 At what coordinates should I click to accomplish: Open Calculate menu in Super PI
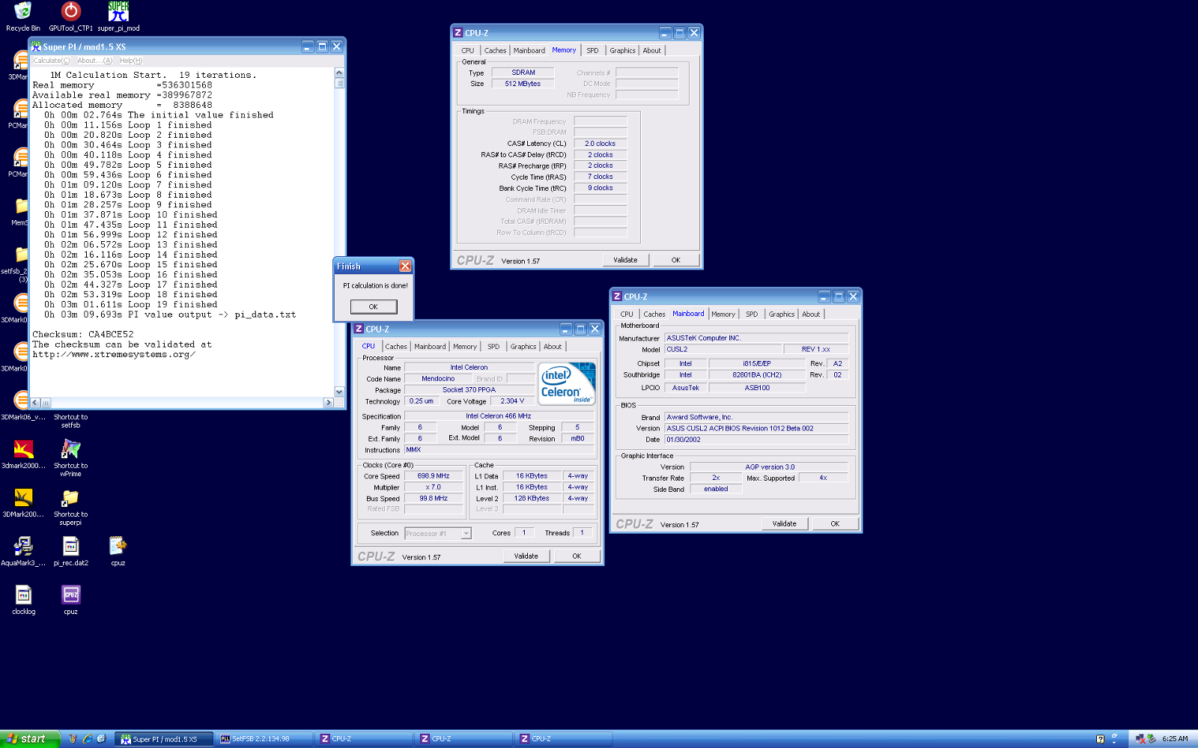51,61
